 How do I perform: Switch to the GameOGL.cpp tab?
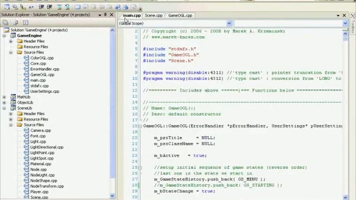[x=180, y=16]
